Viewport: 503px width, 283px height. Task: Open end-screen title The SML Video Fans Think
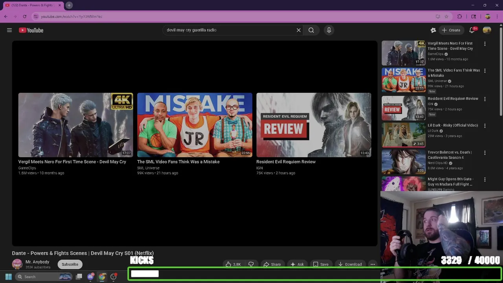pyautogui.click(x=178, y=162)
